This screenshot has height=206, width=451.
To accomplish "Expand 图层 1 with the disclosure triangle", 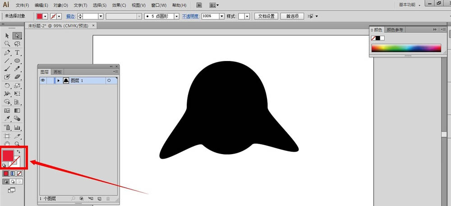I will click(59, 80).
